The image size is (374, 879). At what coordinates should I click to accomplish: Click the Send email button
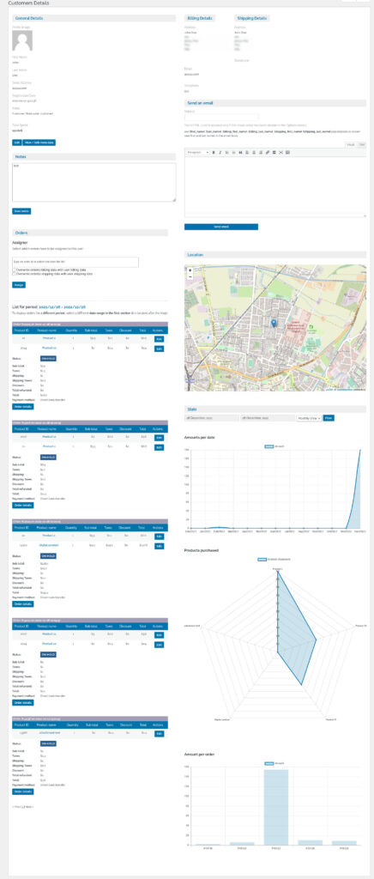[221, 227]
